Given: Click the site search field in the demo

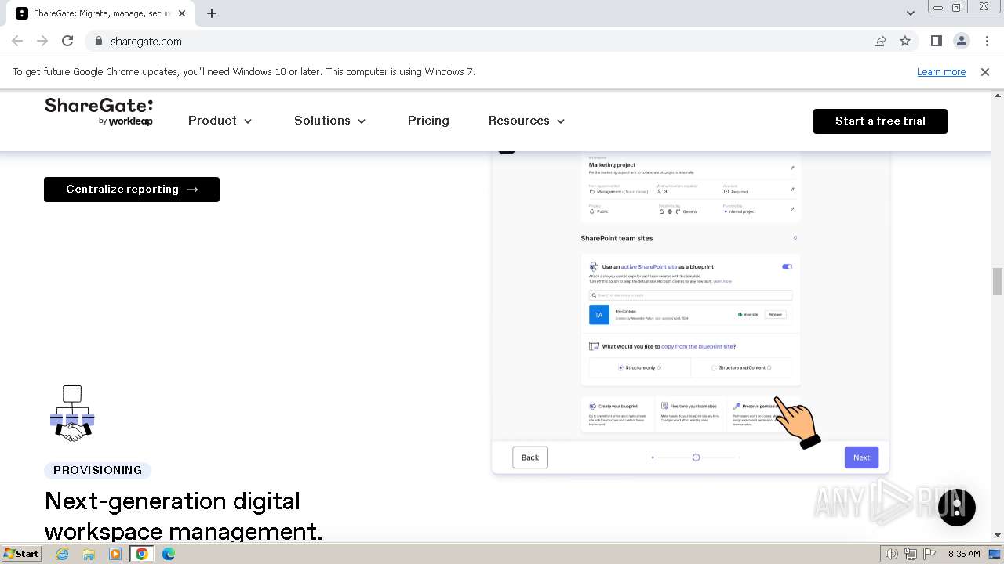Looking at the screenshot, I should tap(690, 295).
